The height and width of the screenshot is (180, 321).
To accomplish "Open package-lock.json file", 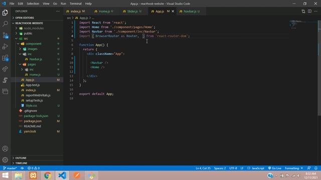I will point(36,116).
